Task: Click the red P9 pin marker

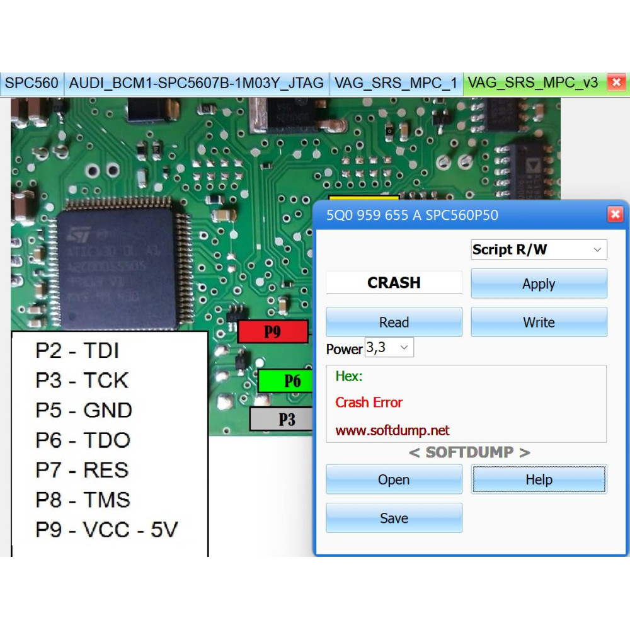Action: 273,331
